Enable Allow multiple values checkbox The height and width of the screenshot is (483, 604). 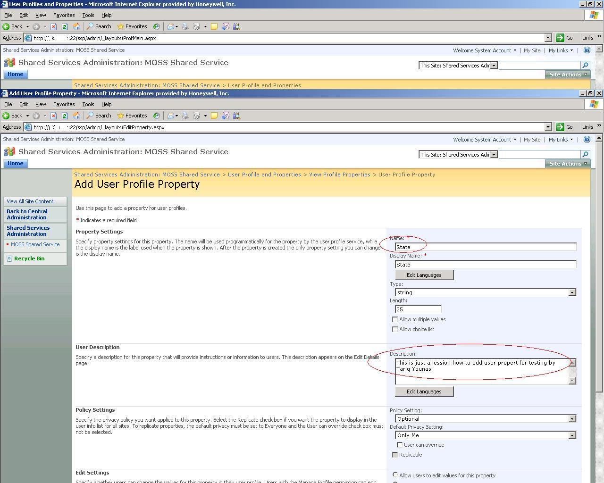tap(395, 319)
